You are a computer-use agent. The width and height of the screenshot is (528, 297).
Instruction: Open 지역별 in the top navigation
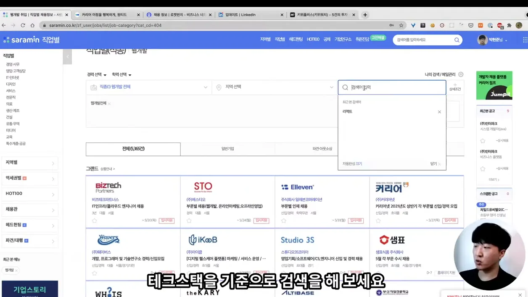[x=265, y=39]
